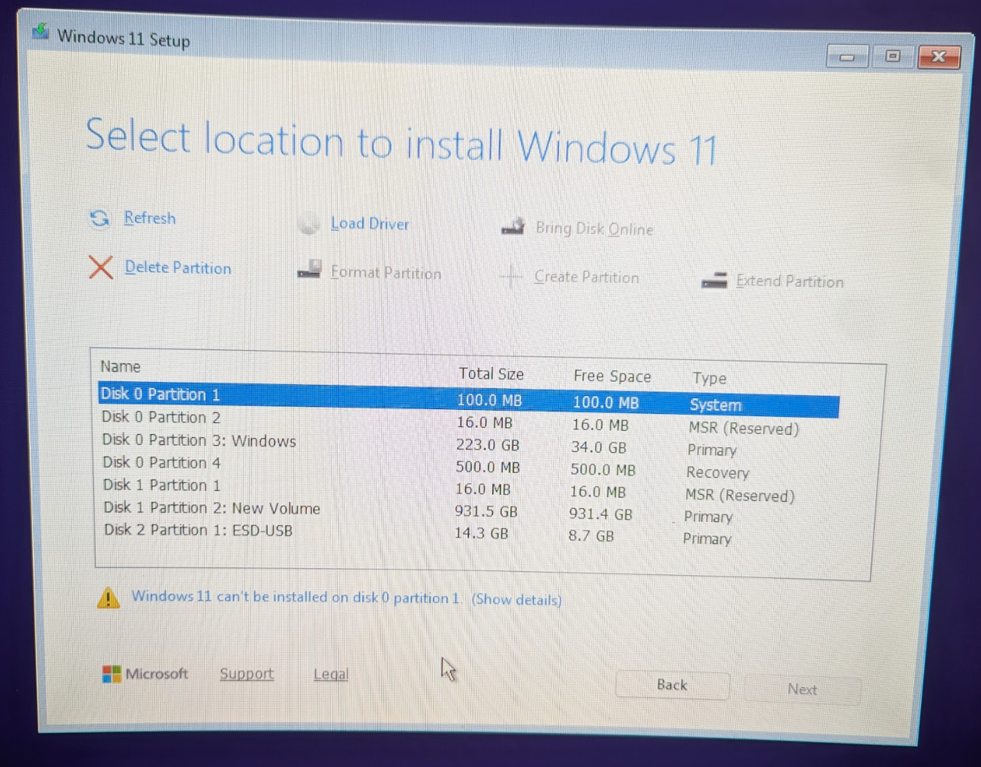Click the red X Delete Partition icon

100,268
